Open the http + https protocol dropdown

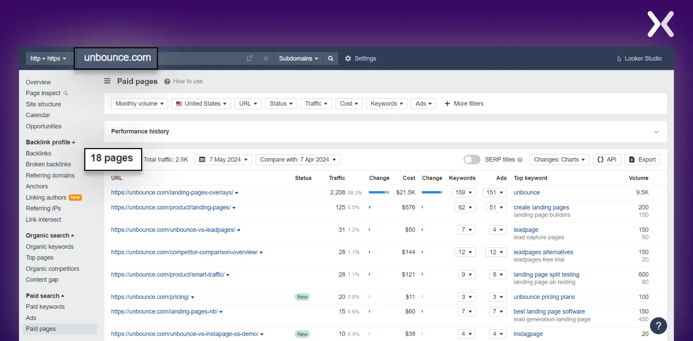[x=48, y=59]
